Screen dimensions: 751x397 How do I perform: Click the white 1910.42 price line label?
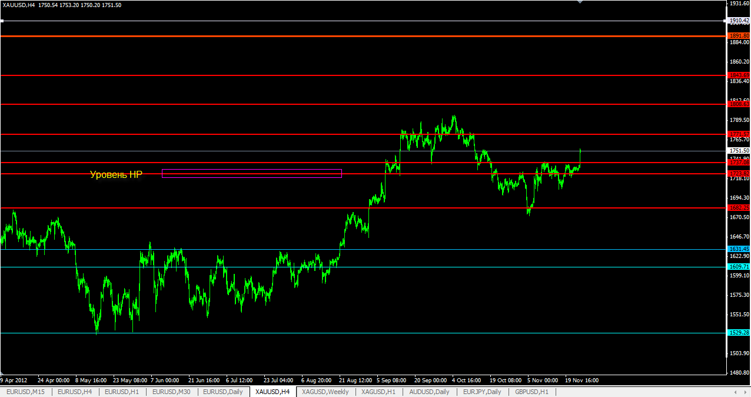click(739, 21)
